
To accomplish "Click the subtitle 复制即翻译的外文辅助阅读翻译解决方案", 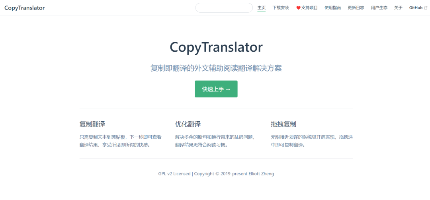I will 216,68.
